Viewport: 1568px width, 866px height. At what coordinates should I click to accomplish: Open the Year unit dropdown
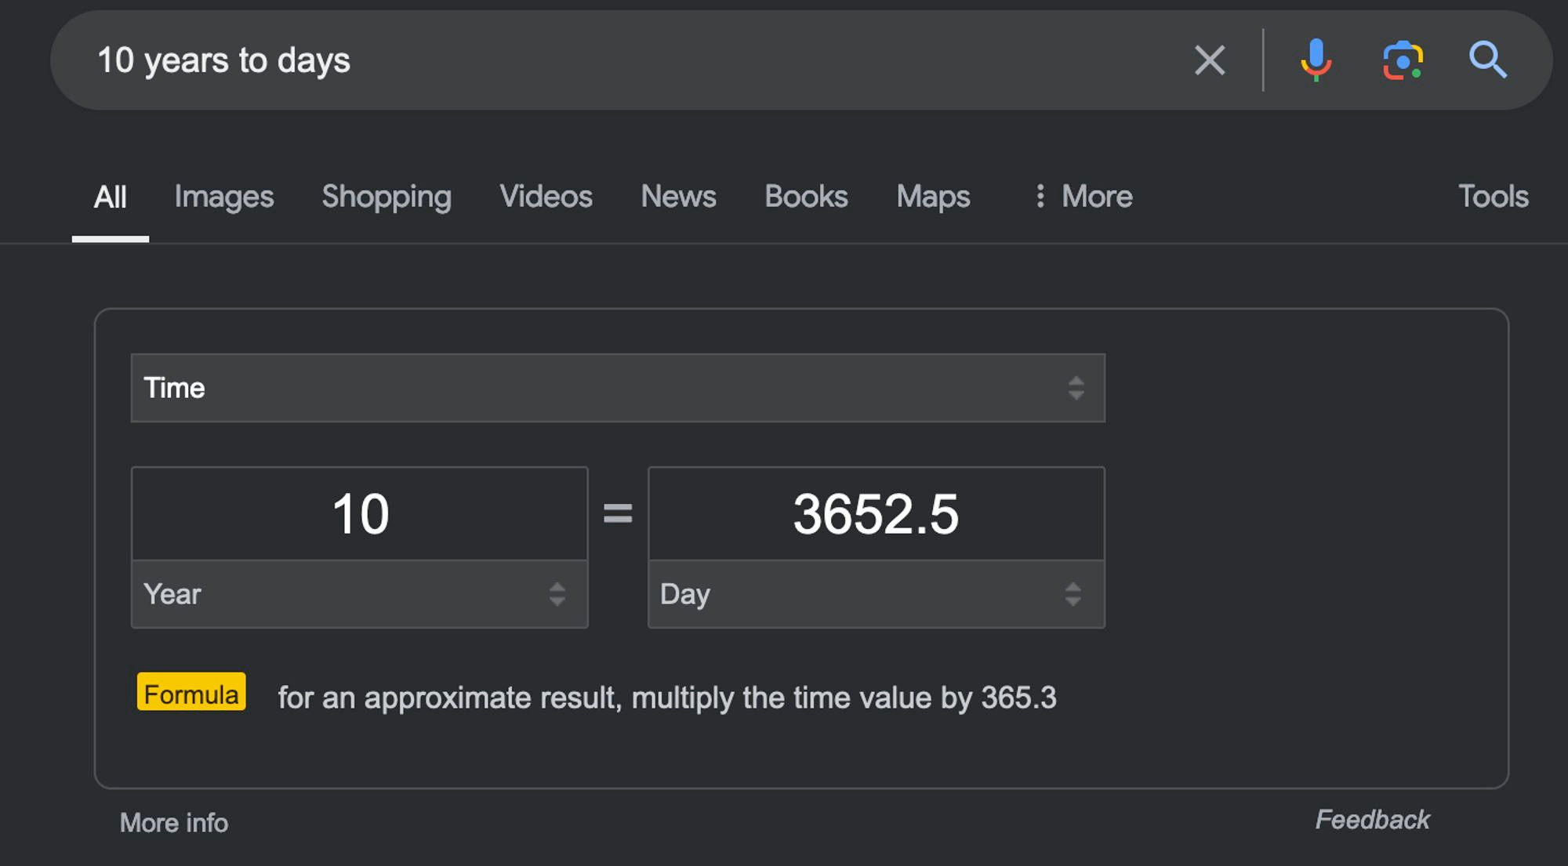(360, 594)
